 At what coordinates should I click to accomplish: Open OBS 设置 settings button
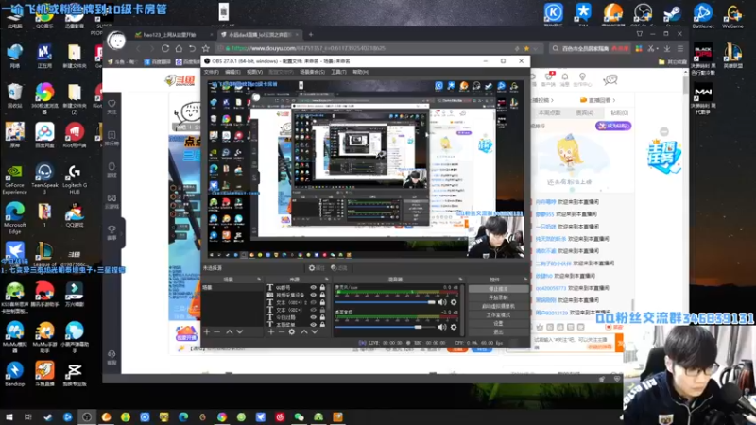(498, 323)
